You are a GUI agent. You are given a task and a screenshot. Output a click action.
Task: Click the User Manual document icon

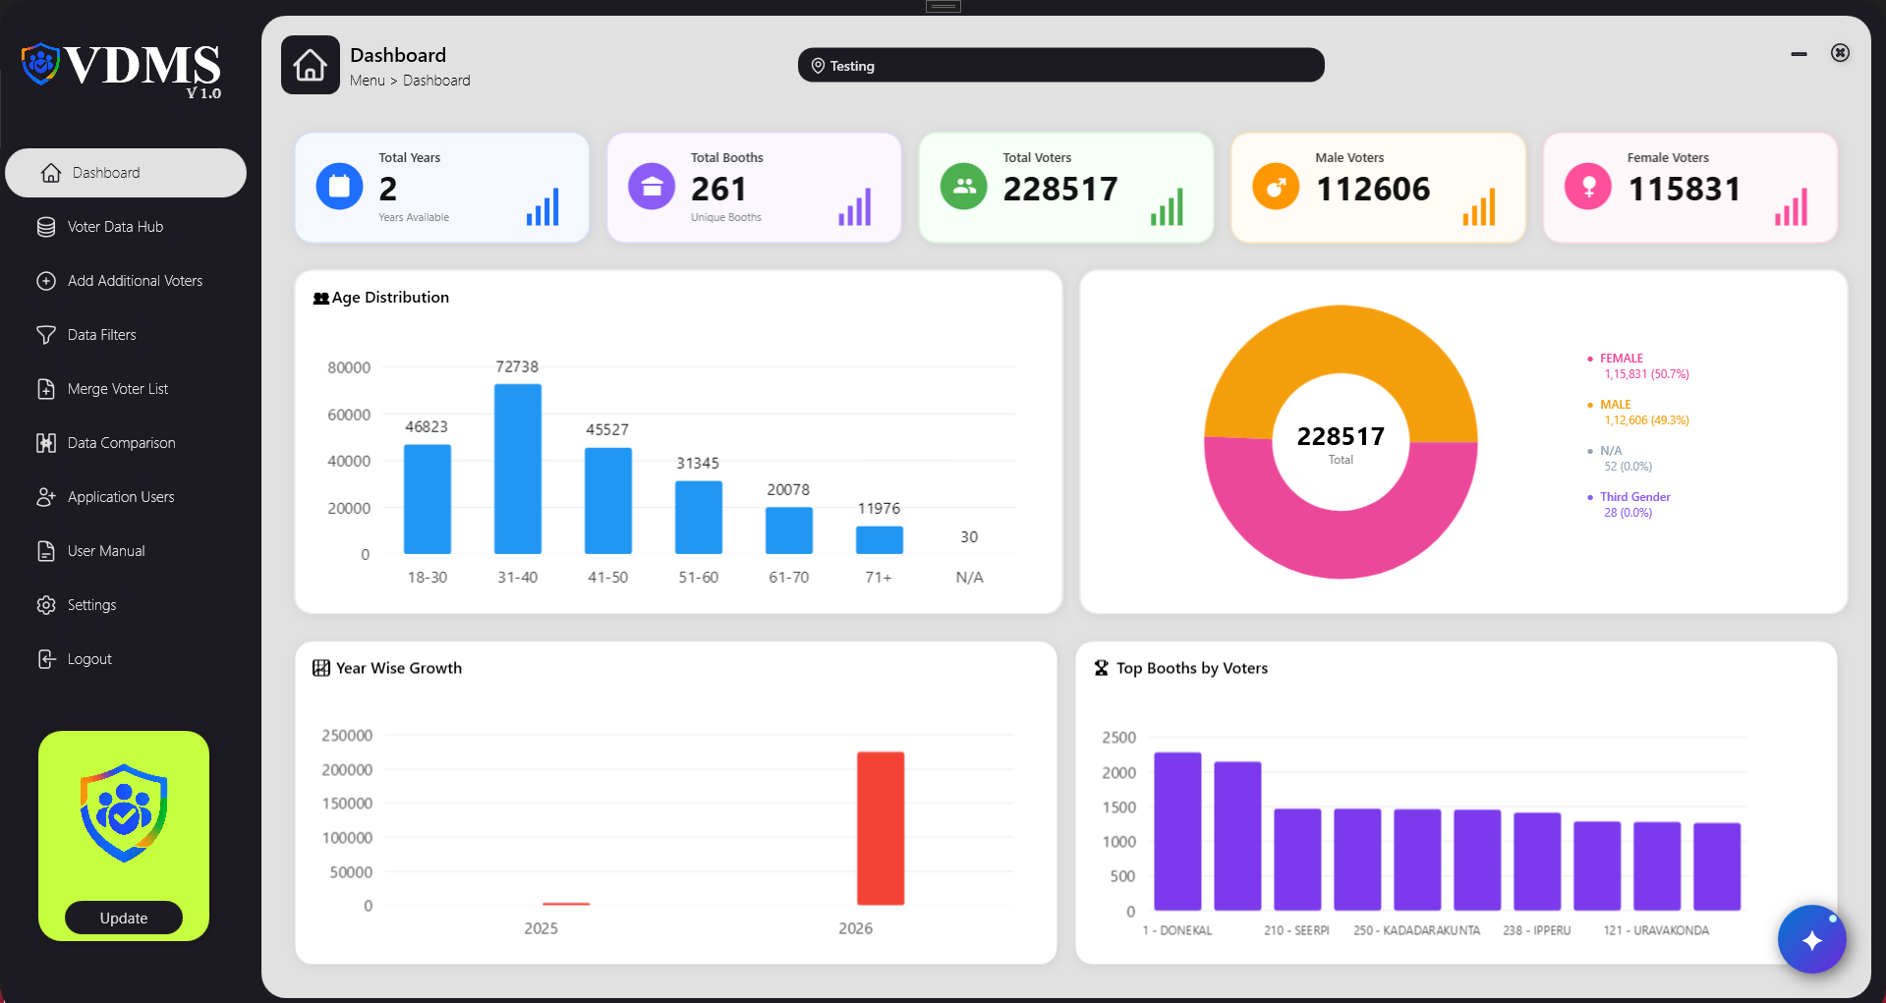point(46,551)
